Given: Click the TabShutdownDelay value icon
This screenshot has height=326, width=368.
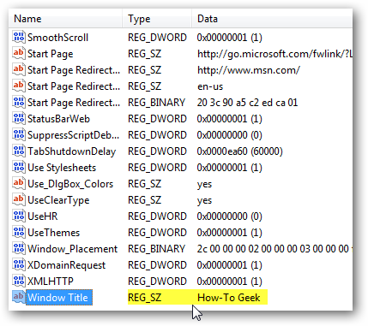Looking at the screenshot, I should pos(19,151).
